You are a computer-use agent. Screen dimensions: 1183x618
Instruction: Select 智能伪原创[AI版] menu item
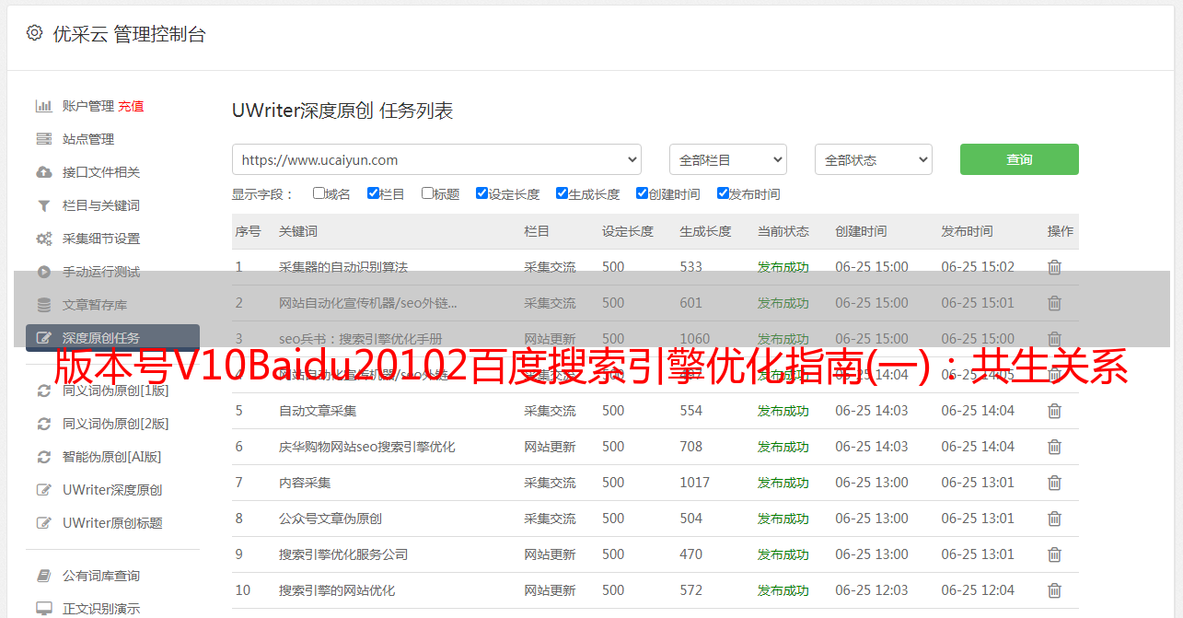(111, 457)
